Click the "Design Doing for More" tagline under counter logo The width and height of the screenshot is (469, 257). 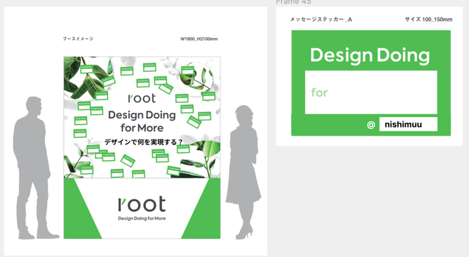click(x=142, y=218)
